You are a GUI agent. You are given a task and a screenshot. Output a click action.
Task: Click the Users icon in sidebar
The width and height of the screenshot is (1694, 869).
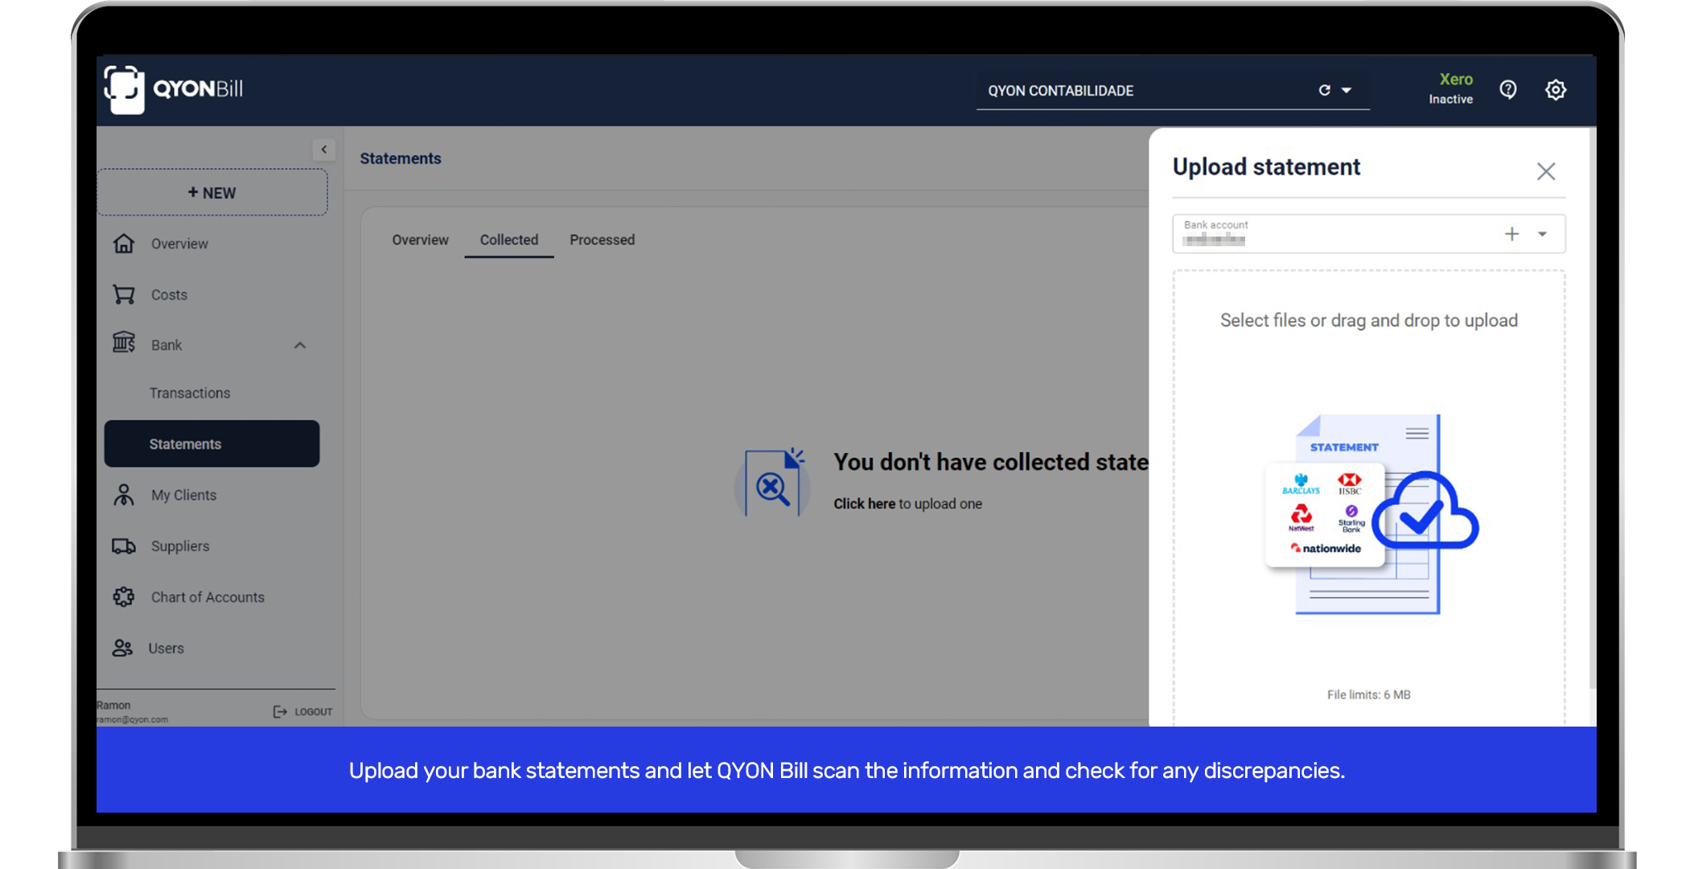coord(124,648)
